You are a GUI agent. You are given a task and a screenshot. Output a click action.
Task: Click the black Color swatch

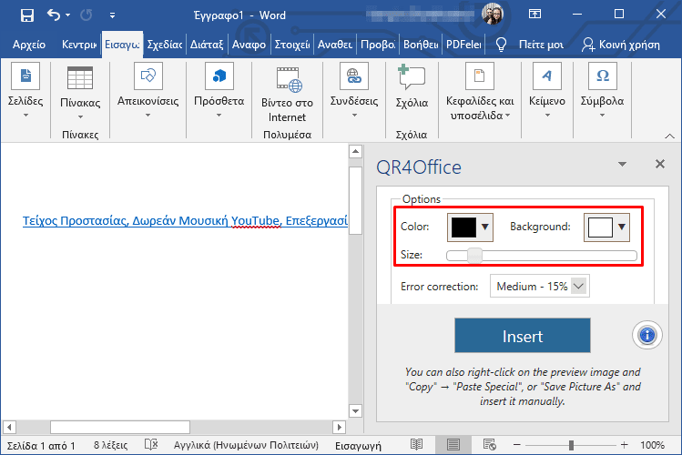pos(463,227)
